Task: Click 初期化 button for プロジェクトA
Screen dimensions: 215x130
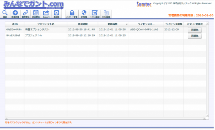Action: 195,36
